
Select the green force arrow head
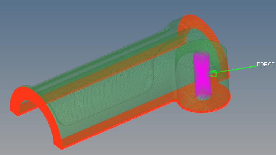click(x=213, y=73)
